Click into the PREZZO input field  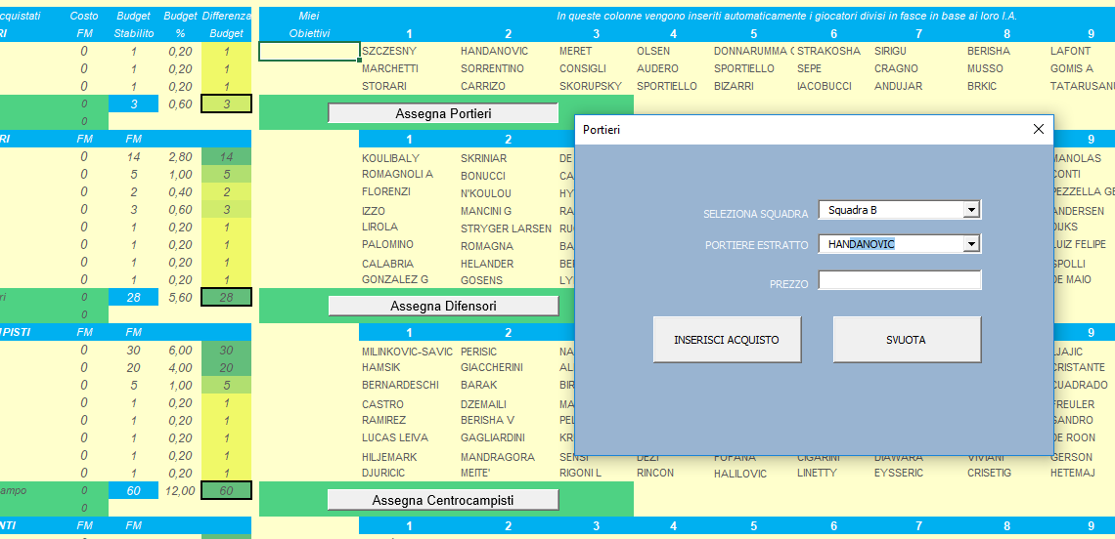[900, 280]
